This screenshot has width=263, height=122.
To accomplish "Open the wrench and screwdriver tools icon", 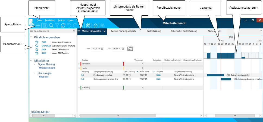I will (x=88, y=25).
